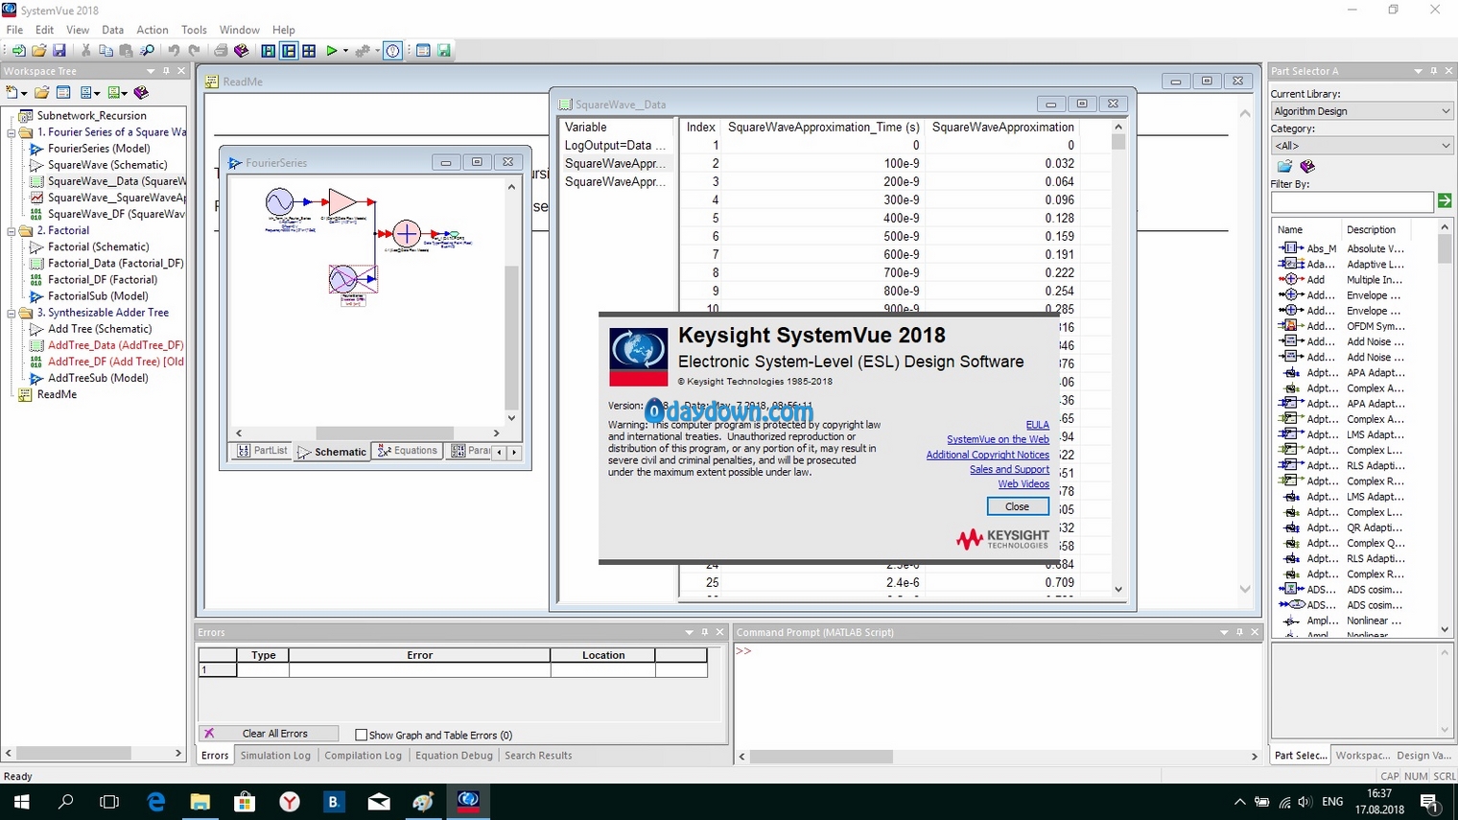Select the Equations tab in FourierSeries window
This screenshot has height=820, width=1458.
pyautogui.click(x=408, y=451)
